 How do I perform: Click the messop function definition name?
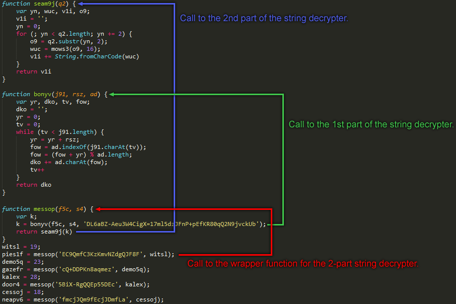[44, 209]
